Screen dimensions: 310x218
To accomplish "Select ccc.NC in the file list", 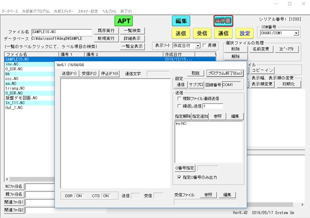I will tap(12, 79).
